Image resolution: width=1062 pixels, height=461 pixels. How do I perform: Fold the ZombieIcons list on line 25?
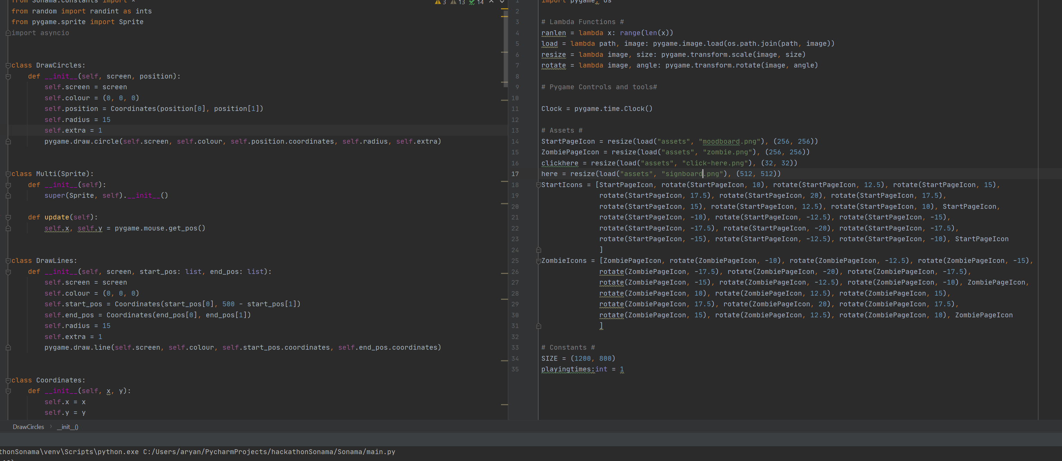[x=538, y=261]
